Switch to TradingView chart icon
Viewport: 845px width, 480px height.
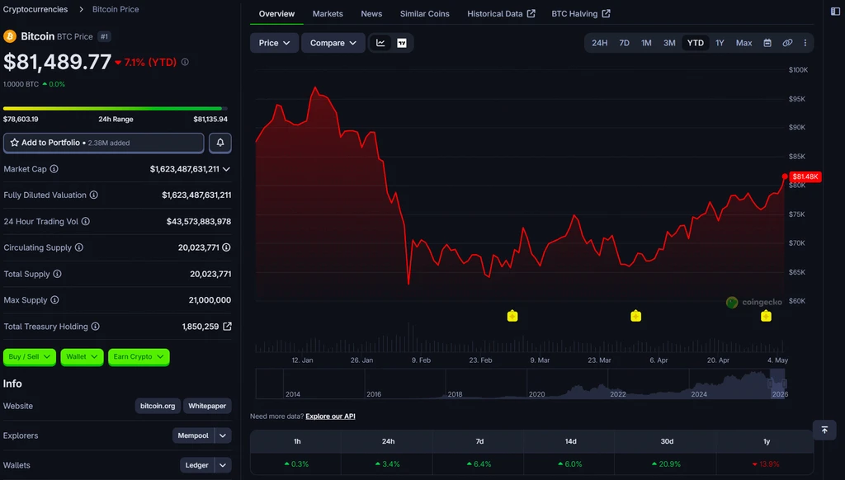[x=402, y=43]
